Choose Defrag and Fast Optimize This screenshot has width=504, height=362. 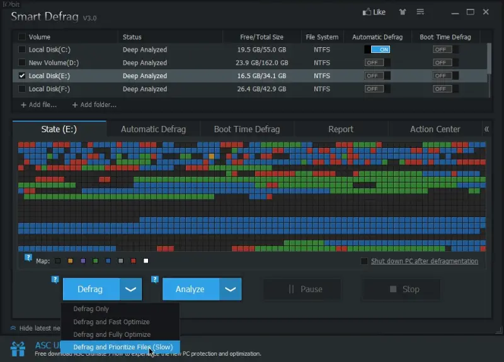point(120,322)
